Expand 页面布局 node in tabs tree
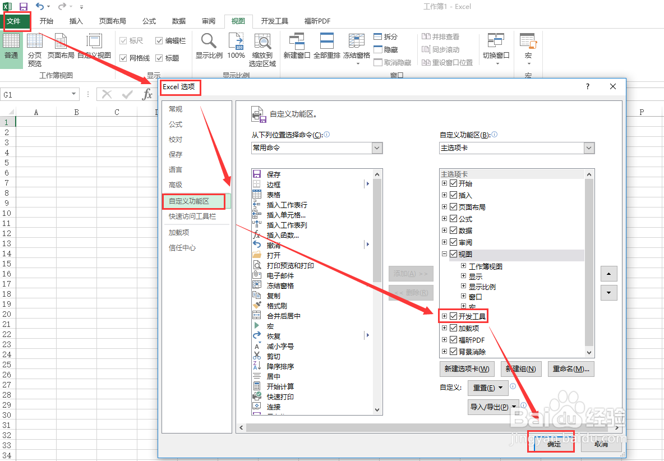This screenshot has width=664, height=461. (x=444, y=207)
